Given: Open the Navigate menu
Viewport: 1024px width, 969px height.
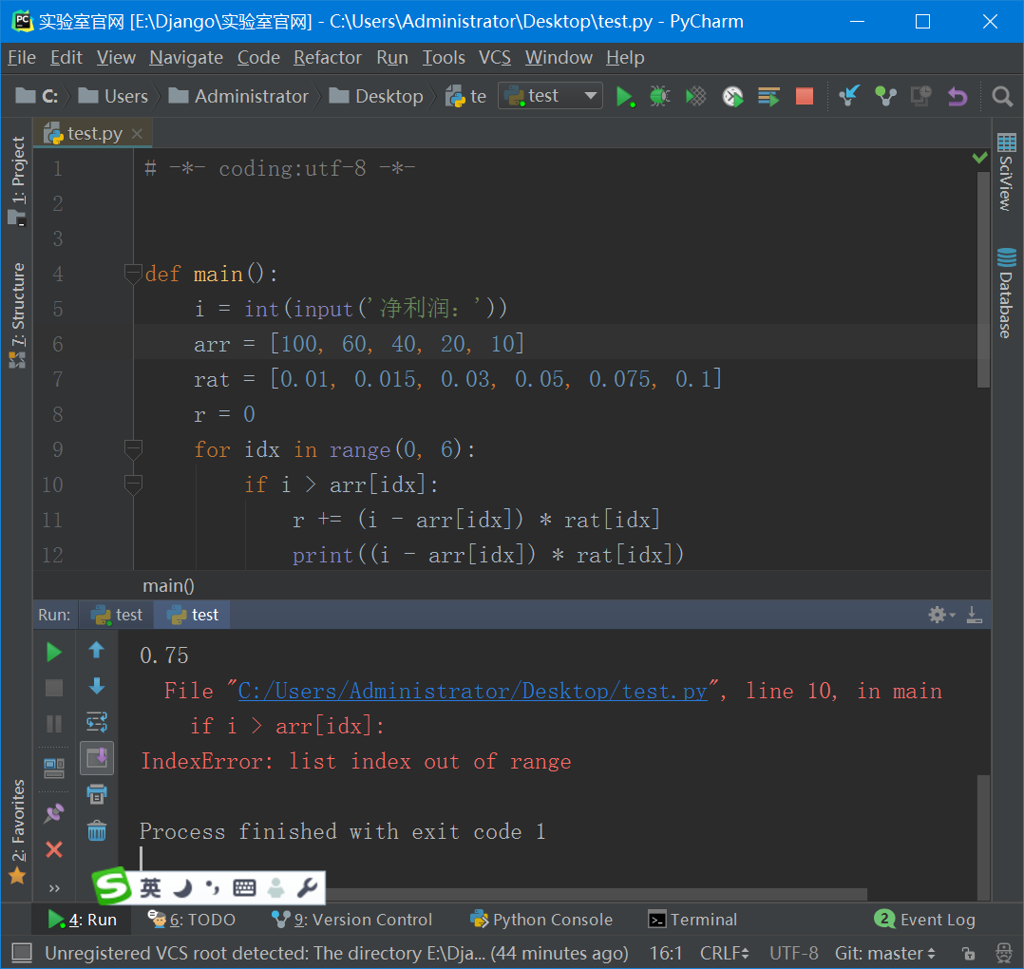Looking at the screenshot, I should point(186,57).
